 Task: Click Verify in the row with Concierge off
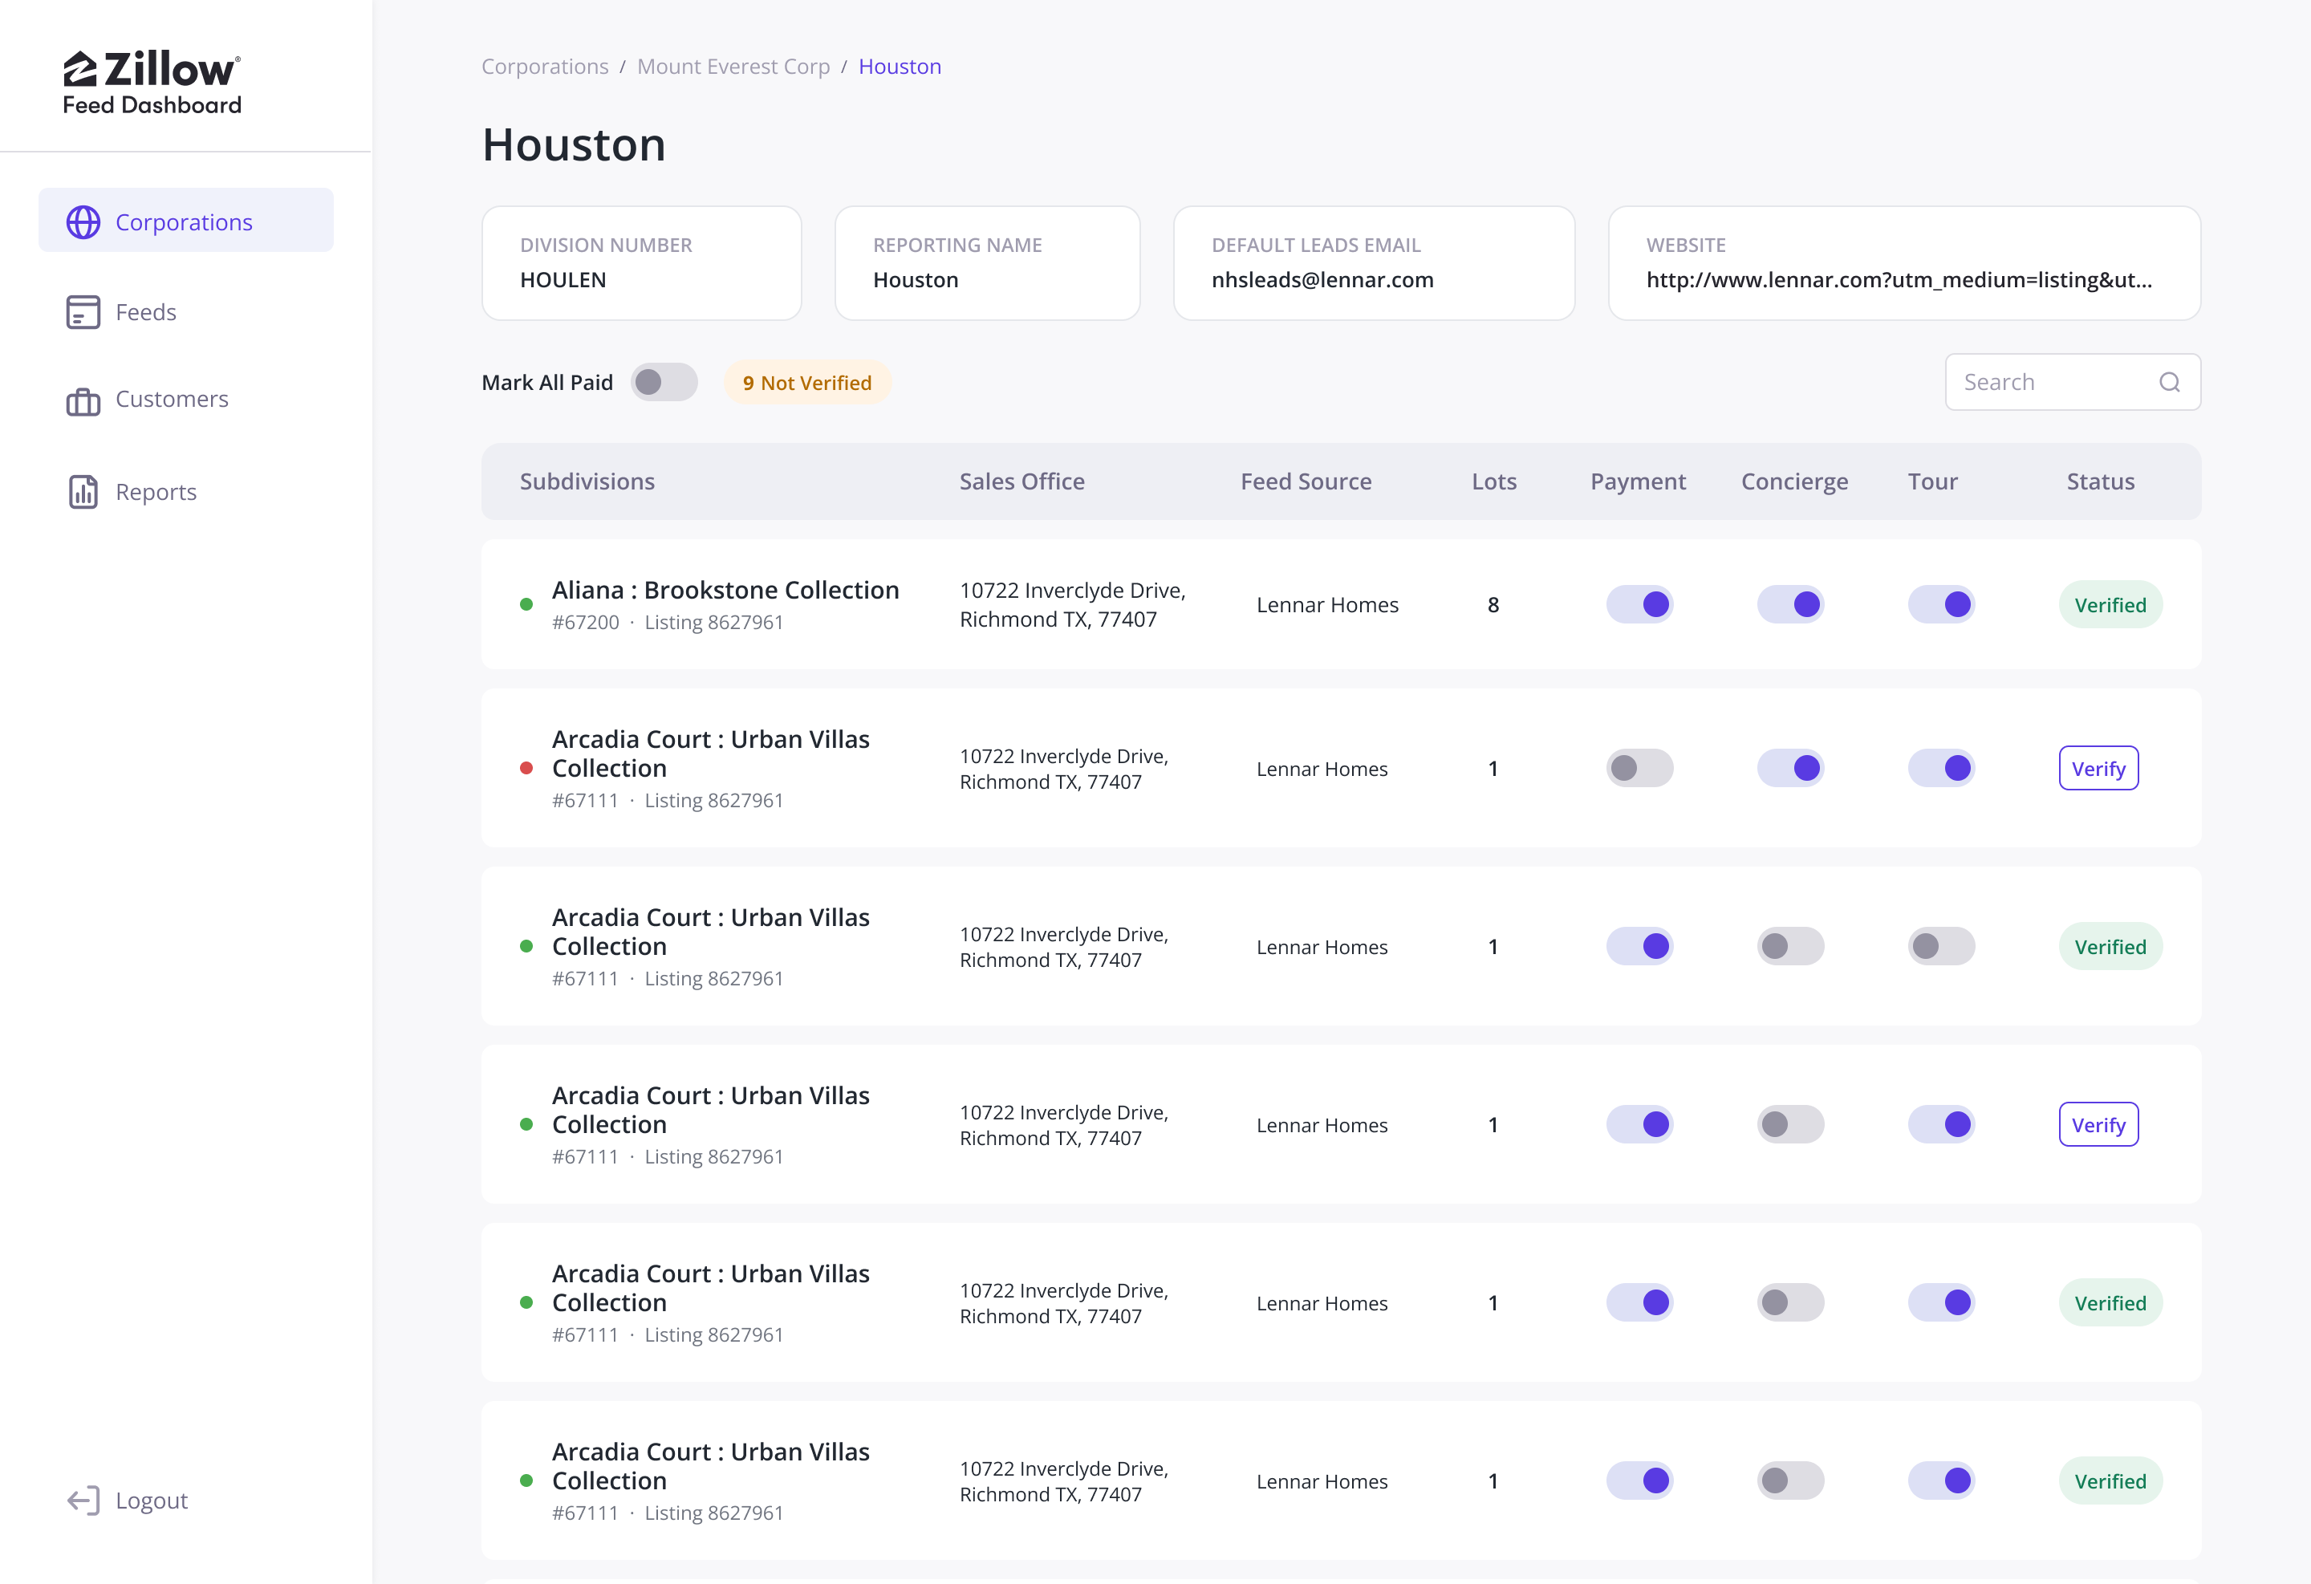pyautogui.click(x=2098, y=1125)
